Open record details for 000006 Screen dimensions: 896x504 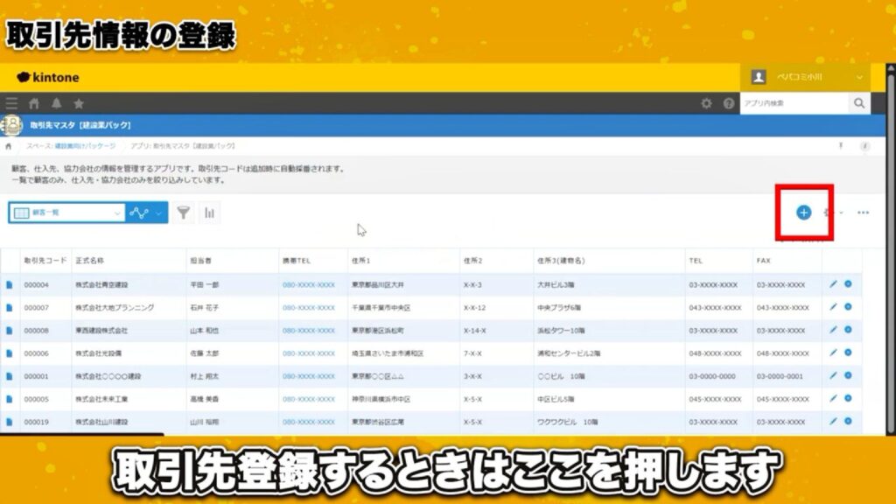coord(9,353)
